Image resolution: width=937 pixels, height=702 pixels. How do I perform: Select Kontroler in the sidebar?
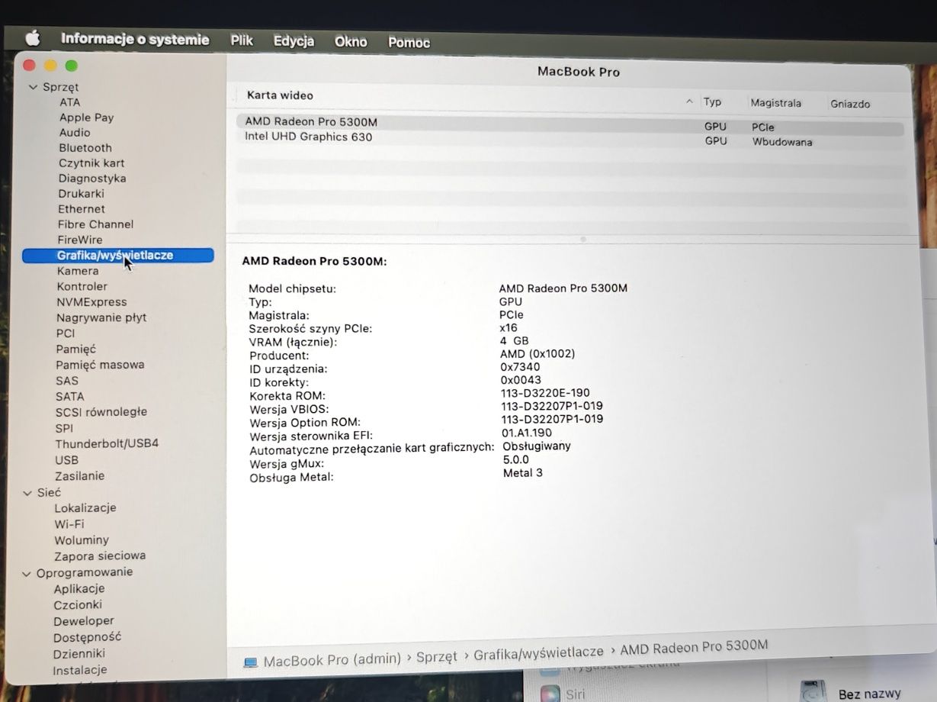coord(82,287)
